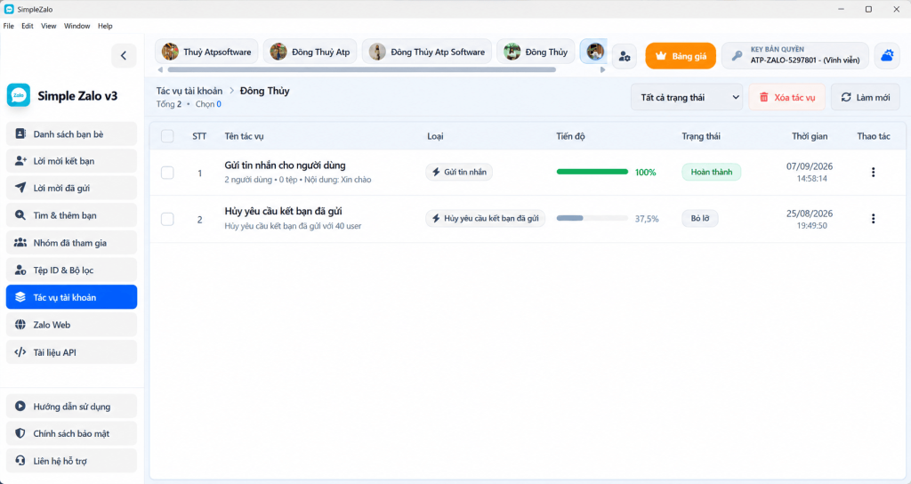Switch to Đông Thuỷ Atp account tab
This screenshot has height=484, width=911.
tap(310, 52)
